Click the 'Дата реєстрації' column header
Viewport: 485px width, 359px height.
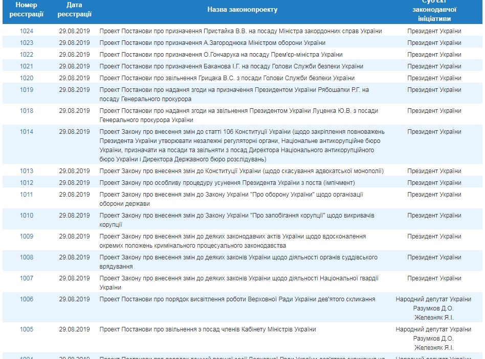74,10
